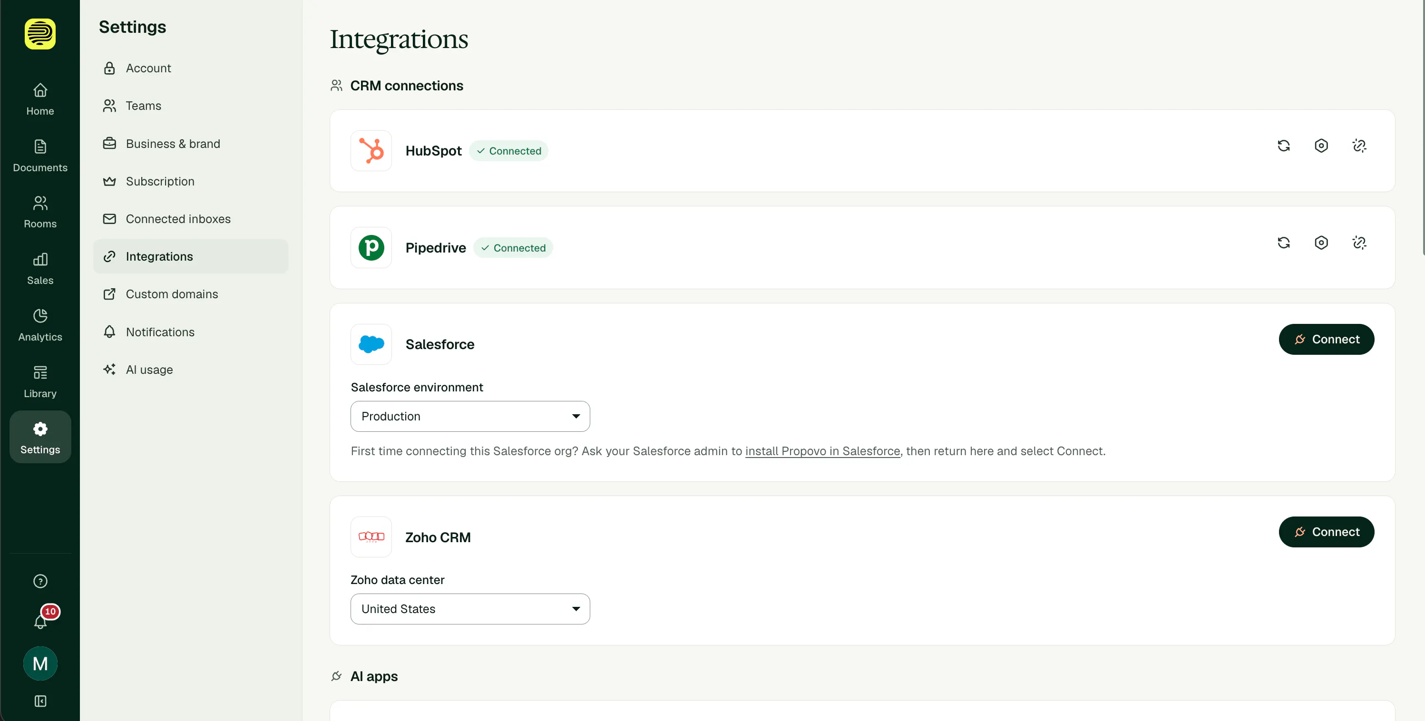Image resolution: width=1425 pixels, height=721 pixels.
Task: Click the HubSpot Connected status badge
Action: tap(508, 151)
